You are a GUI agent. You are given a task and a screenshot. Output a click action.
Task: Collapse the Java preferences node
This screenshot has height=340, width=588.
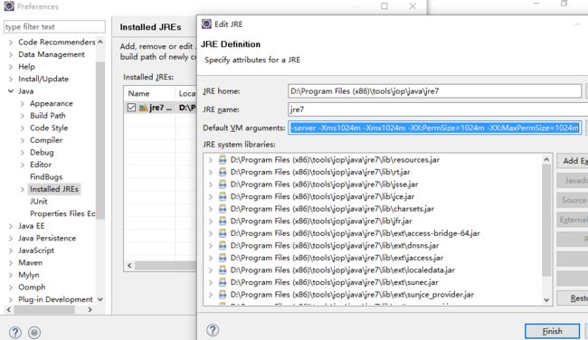11,91
